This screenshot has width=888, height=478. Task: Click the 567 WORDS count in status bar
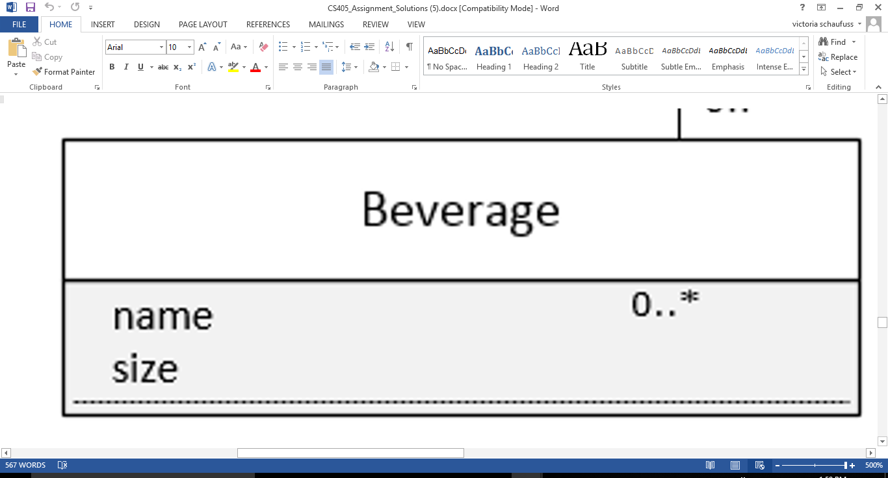25,465
